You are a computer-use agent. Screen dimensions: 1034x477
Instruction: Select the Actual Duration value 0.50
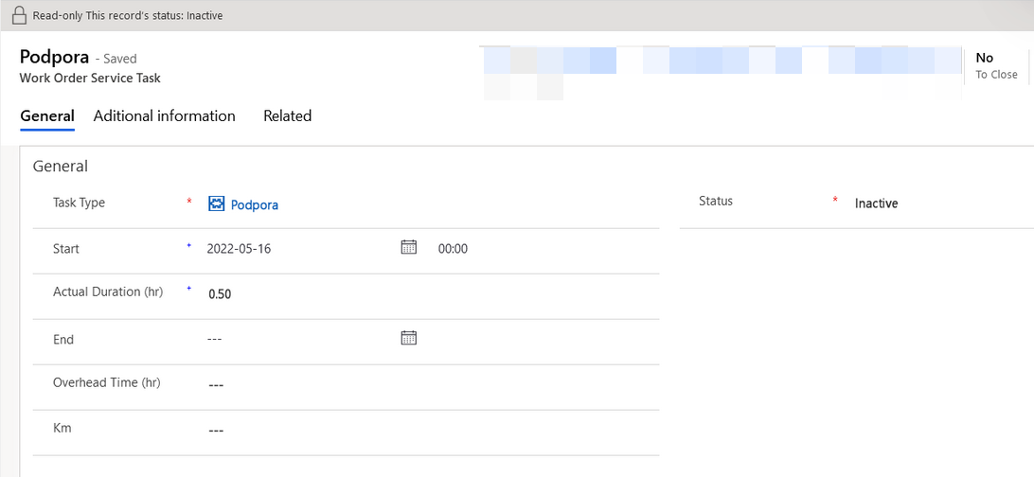(220, 294)
